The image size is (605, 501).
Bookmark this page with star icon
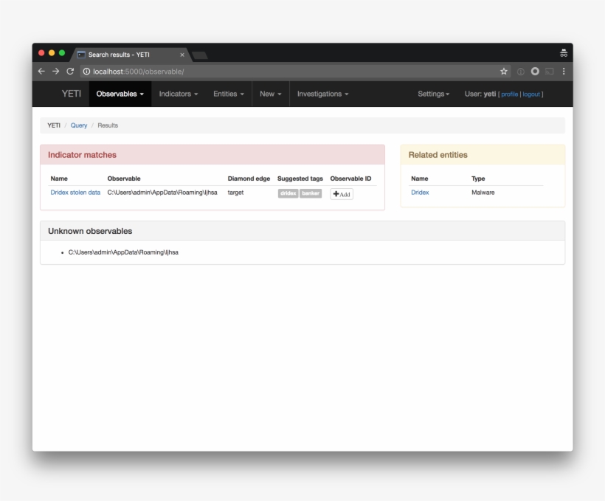504,72
